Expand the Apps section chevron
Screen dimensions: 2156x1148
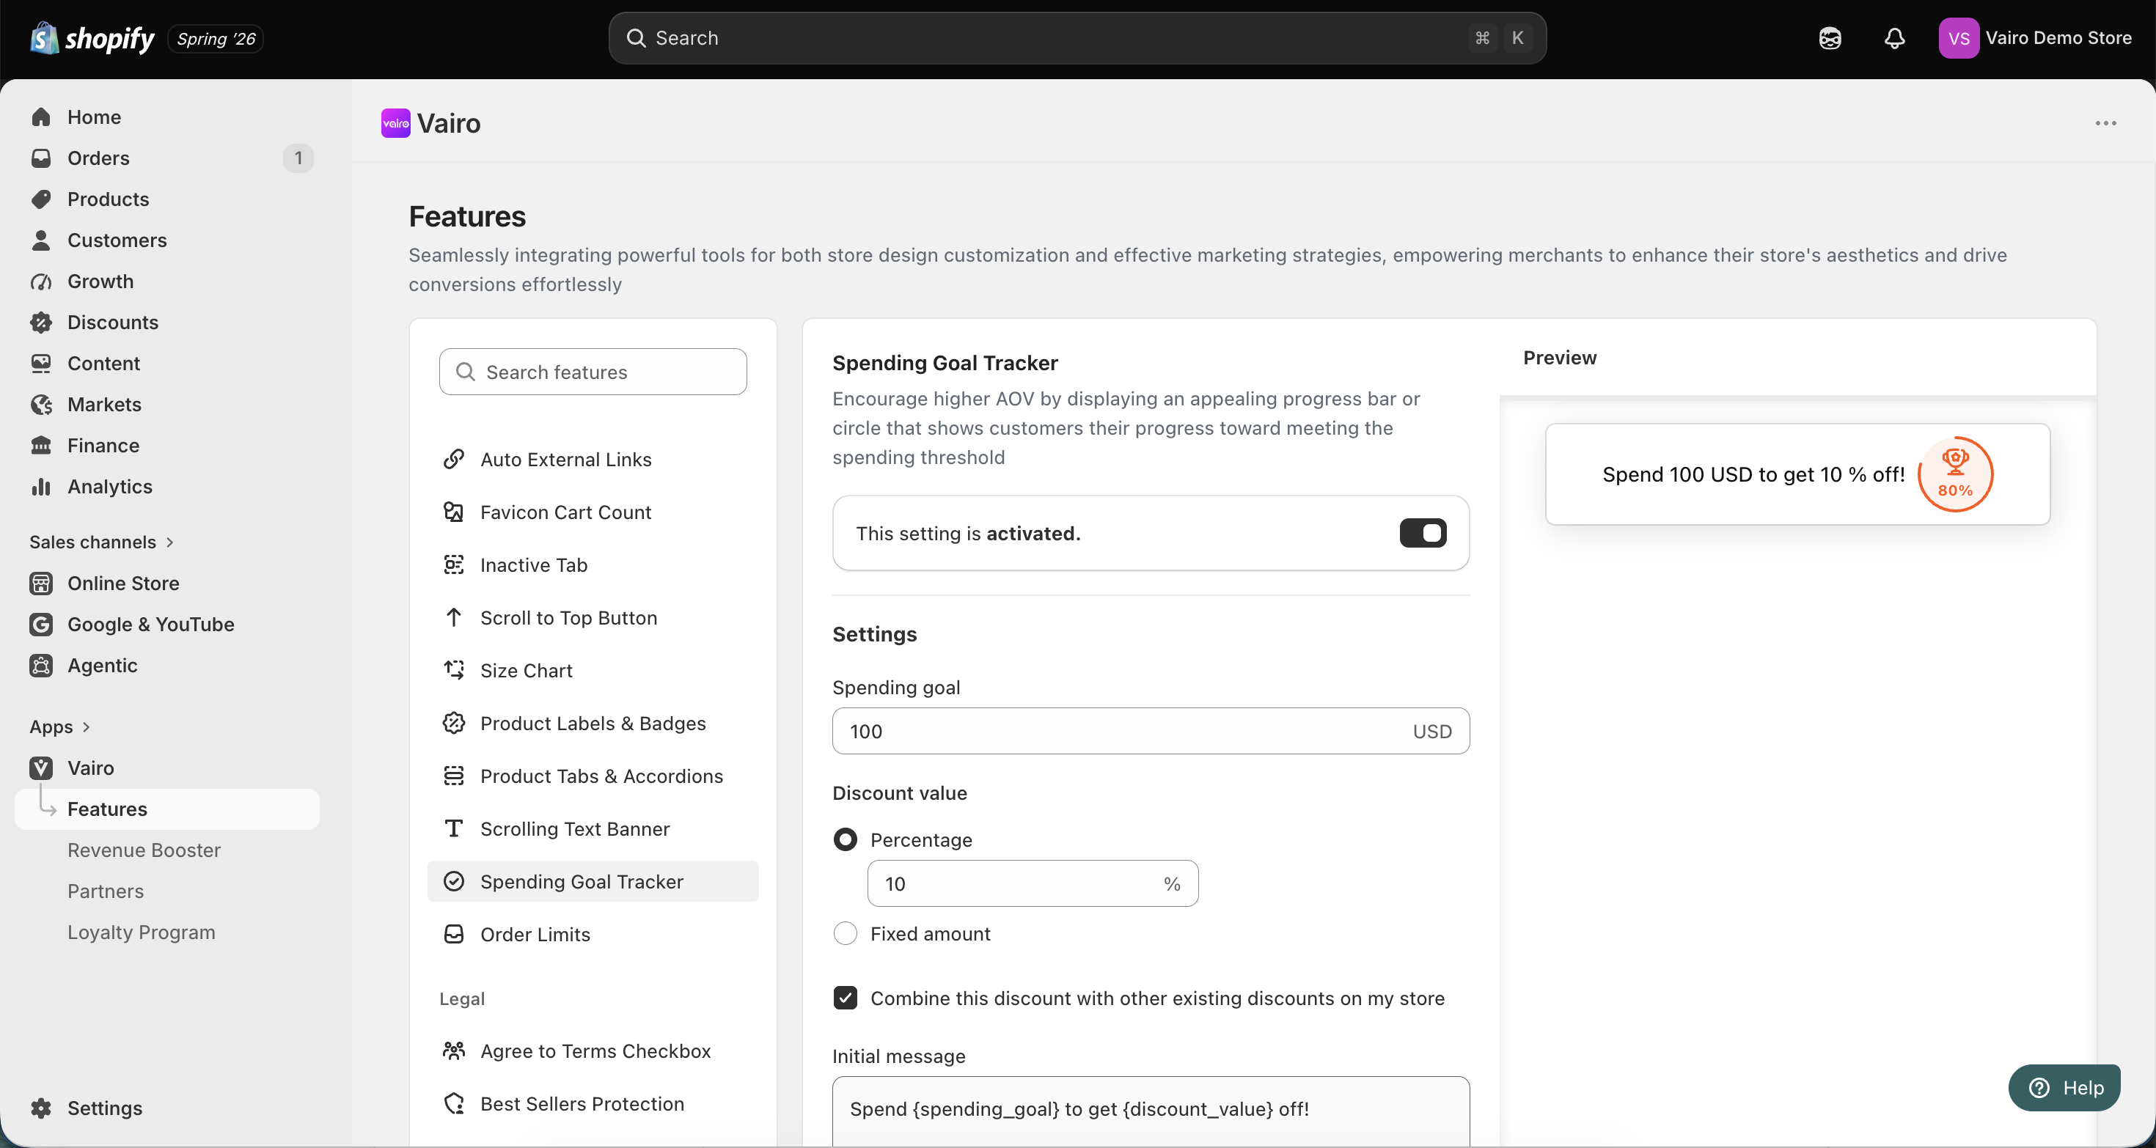click(87, 727)
